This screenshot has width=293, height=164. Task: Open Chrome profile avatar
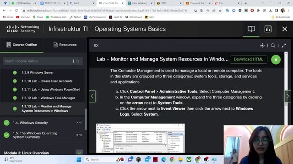click(x=282, y=10)
